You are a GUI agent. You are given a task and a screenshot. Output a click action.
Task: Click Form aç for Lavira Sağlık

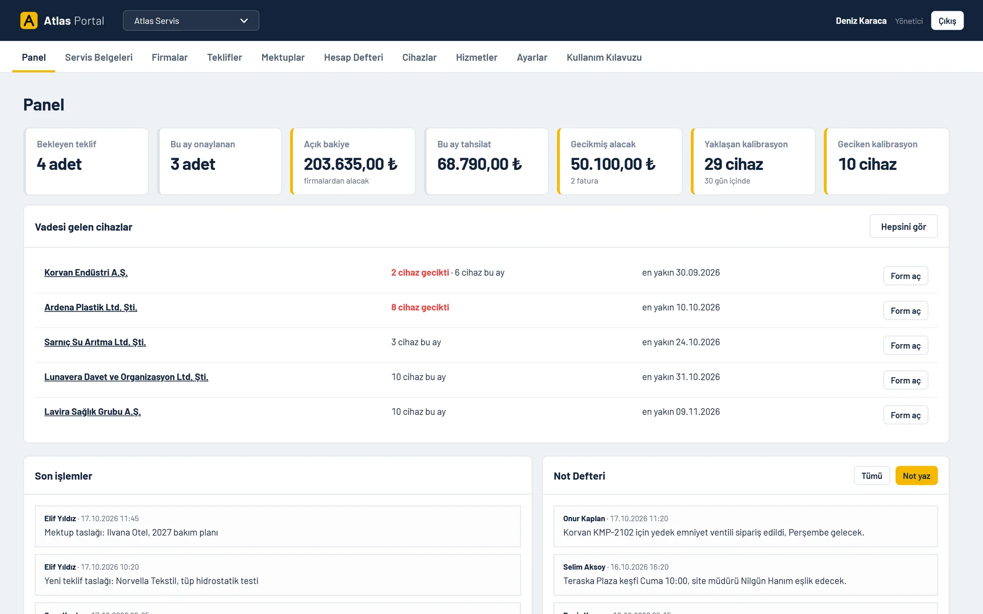click(x=905, y=416)
